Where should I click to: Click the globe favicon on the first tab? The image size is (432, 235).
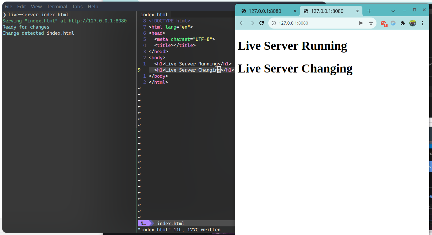point(243,11)
